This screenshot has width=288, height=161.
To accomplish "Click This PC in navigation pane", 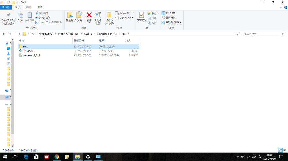I will click(7, 97).
